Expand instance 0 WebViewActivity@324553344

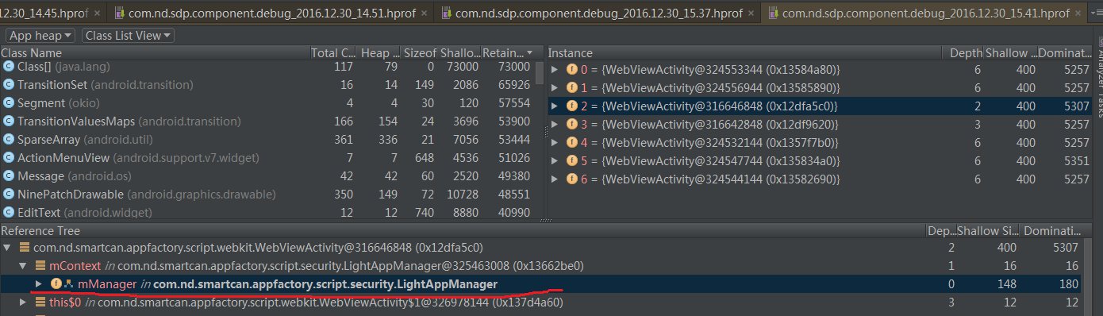[x=555, y=70]
